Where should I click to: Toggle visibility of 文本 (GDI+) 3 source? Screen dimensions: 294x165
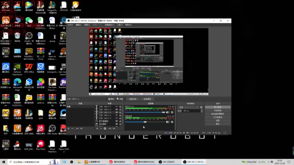coord(116,118)
